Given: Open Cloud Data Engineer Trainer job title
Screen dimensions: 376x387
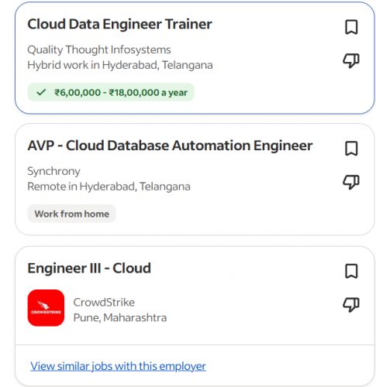Looking at the screenshot, I should (119, 24).
